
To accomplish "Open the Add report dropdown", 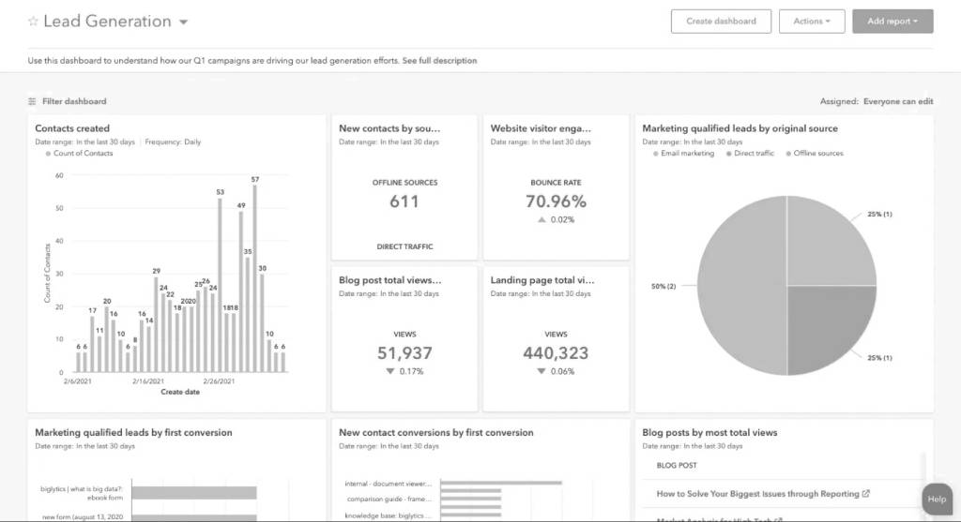I will click(892, 22).
